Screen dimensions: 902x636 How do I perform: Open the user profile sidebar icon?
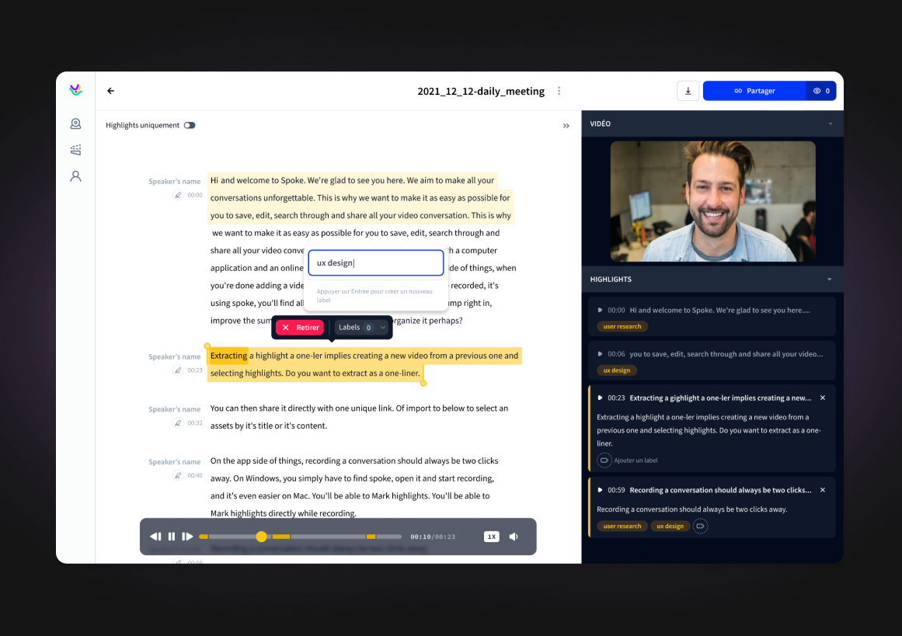point(75,176)
